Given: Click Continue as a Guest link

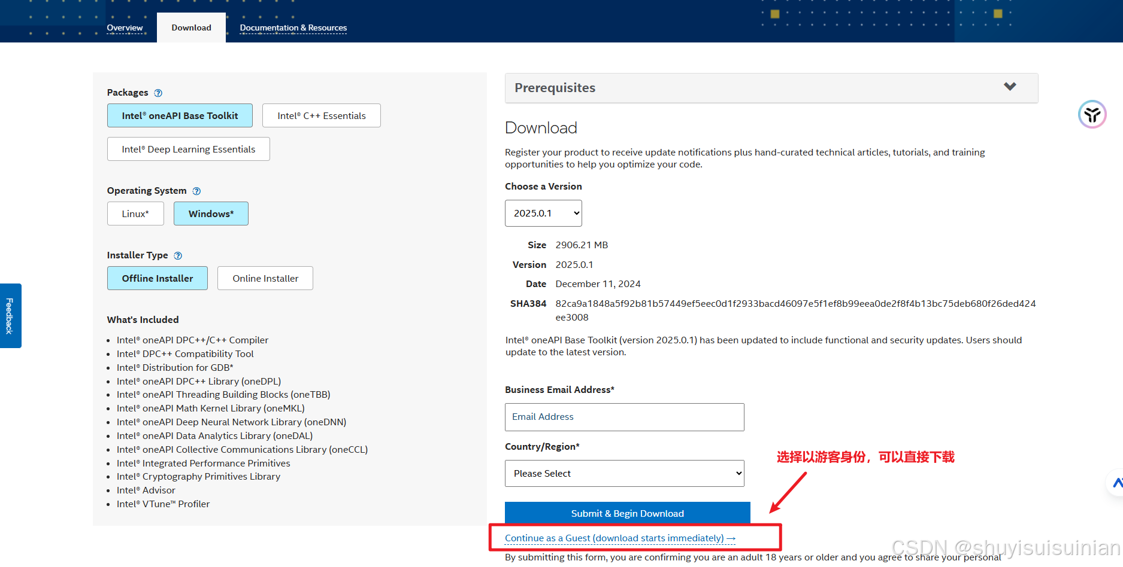Looking at the screenshot, I should pyautogui.click(x=620, y=538).
